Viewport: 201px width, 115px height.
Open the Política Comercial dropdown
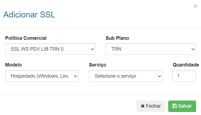(x=50, y=49)
